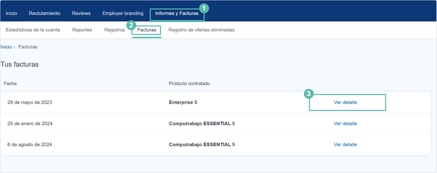Click the Enterprise 5 product name
Image resolution: width=437 pixels, height=173 pixels.
183,102
